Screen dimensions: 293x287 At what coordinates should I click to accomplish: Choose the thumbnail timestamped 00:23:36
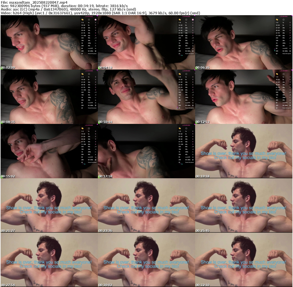146,205
